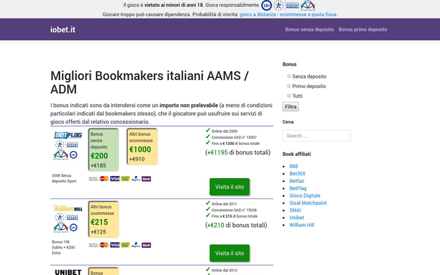
Task: Click the Search input field
Action: [x=317, y=135]
